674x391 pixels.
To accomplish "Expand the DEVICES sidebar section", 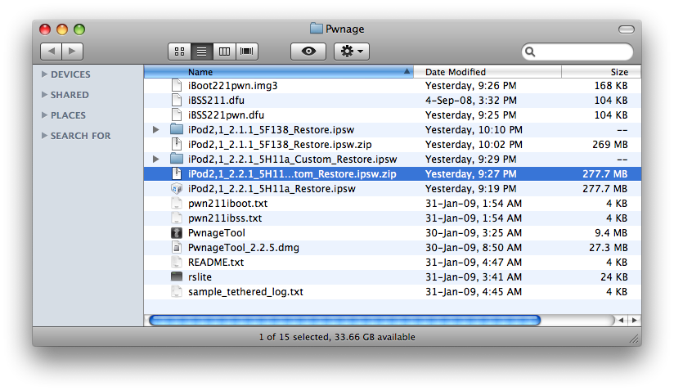I will (44, 74).
